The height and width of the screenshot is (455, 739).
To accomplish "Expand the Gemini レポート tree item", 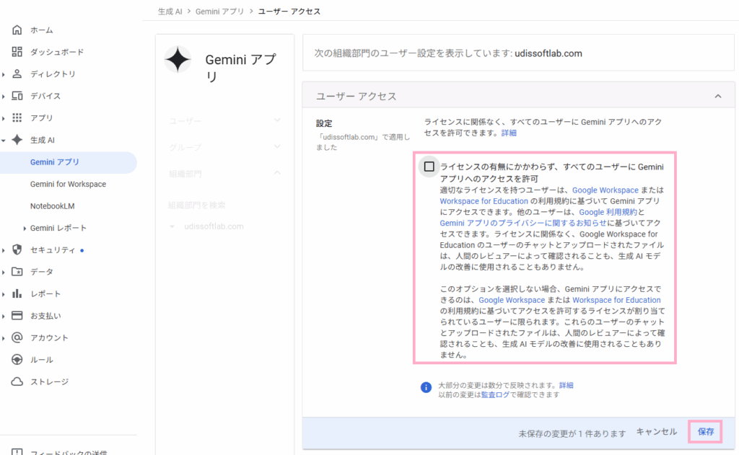I will 25,229.
